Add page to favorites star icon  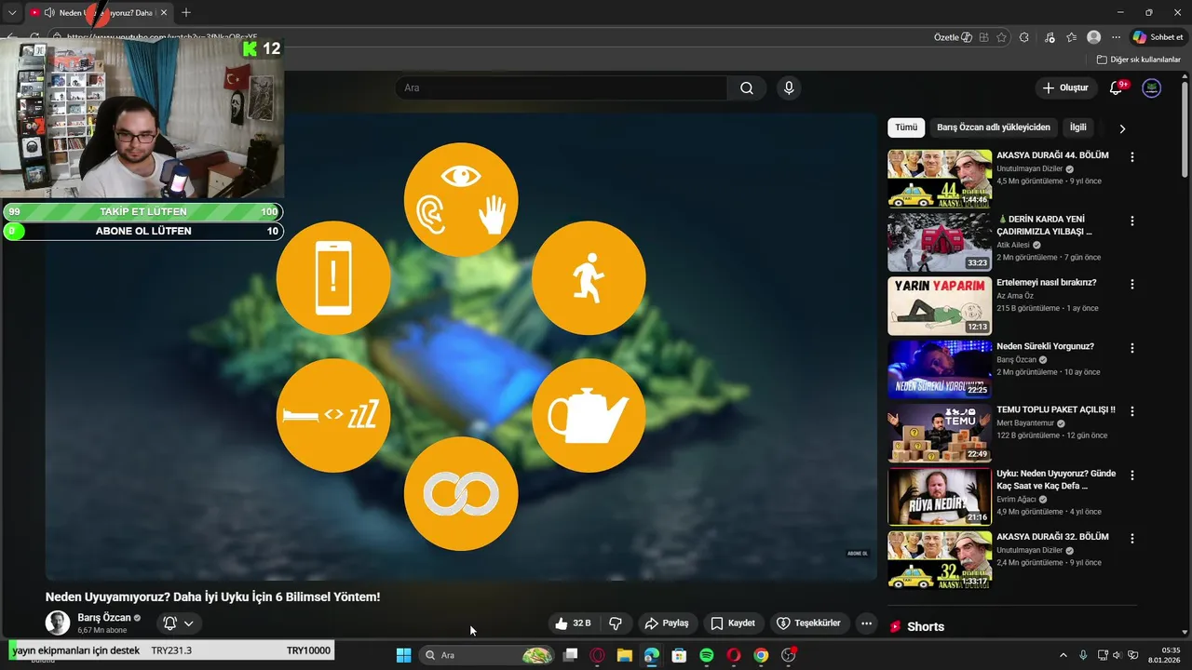coord(1001,37)
